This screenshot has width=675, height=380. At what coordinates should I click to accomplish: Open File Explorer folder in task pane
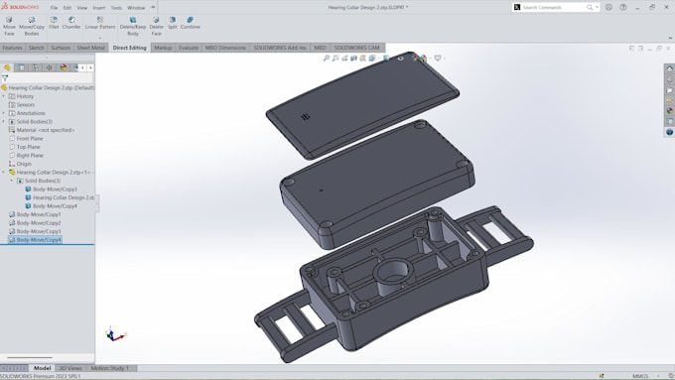[669, 90]
